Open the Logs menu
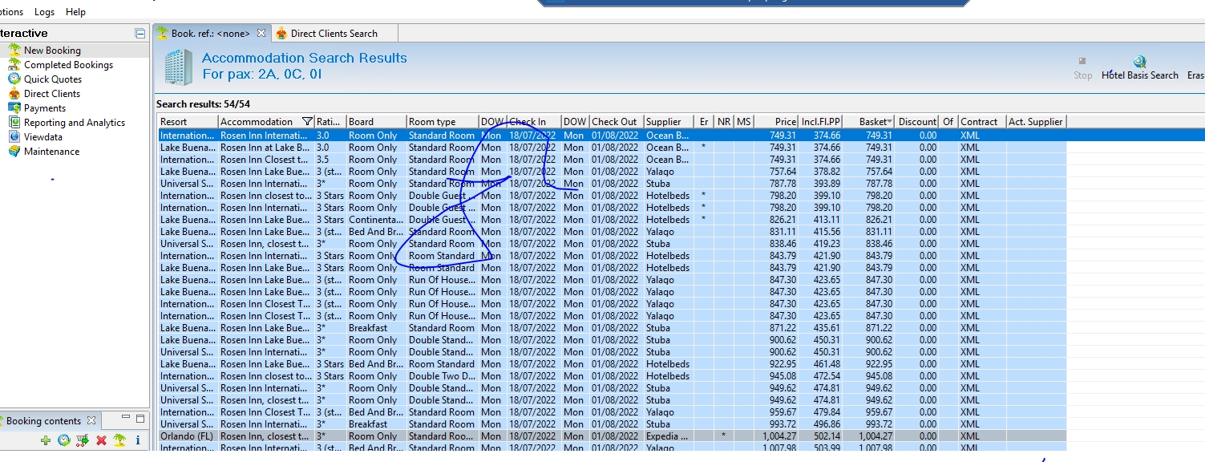This screenshot has height=462, width=1205. [44, 12]
